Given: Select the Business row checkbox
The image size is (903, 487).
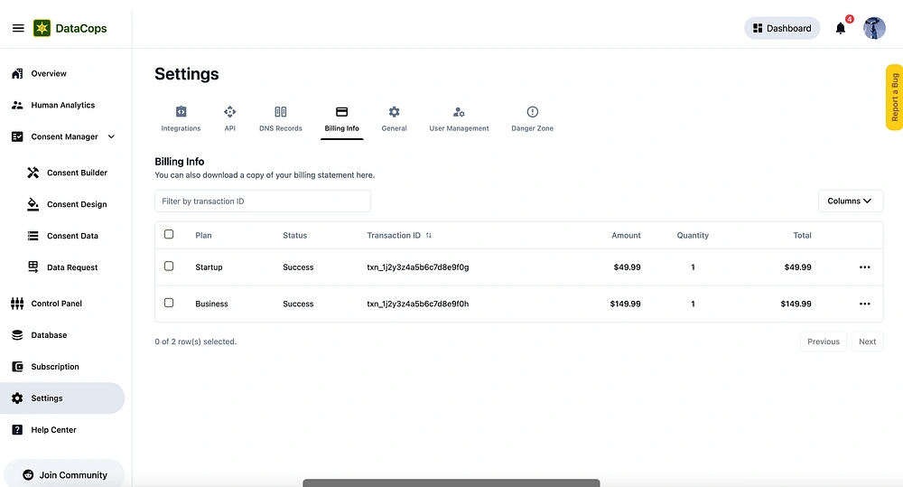Looking at the screenshot, I should point(169,304).
